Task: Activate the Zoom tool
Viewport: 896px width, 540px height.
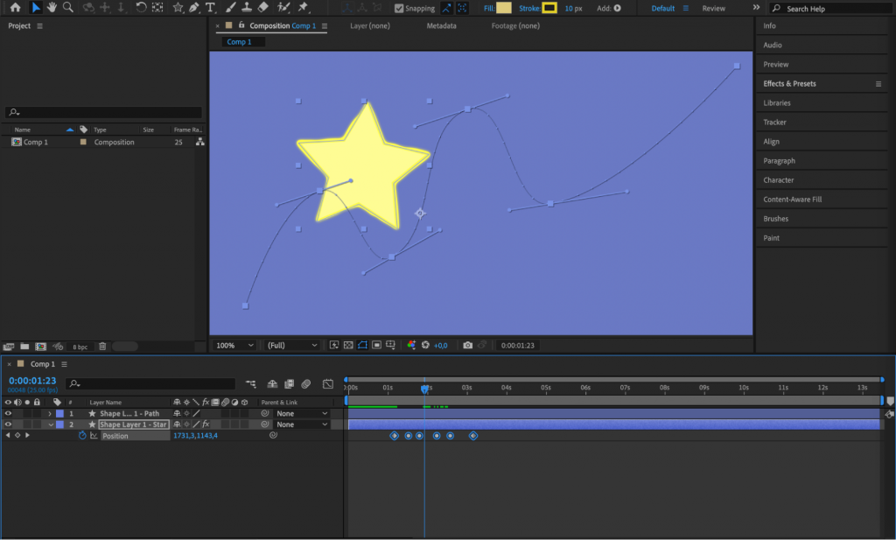Action: [x=68, y=7]
